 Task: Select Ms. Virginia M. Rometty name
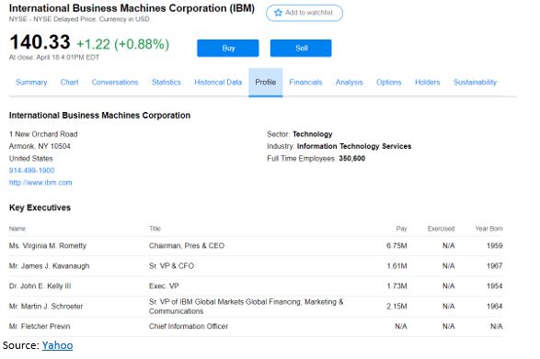point(48,246)
